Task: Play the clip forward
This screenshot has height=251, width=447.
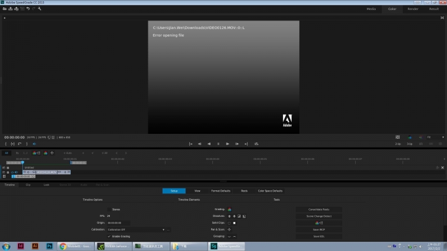Action: click(227, 144)
